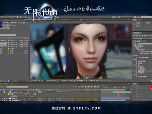The width and height of the screenshot is (152, 114).
Task: Open the 有效摄像机 camera view dropdown
Action: [x=82, y=81]
